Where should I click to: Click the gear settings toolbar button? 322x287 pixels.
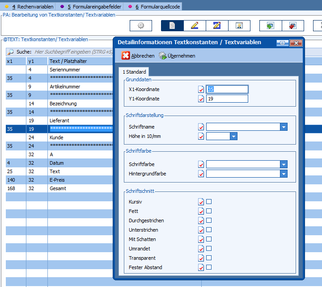click(140, 26)
